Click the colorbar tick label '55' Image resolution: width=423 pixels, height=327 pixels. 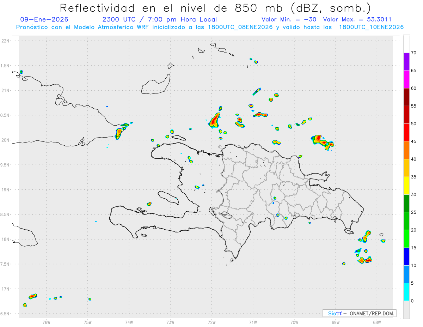pos(414,106)
